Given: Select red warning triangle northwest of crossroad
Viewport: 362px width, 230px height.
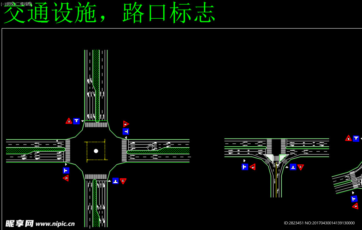Looking at the screenshot, I should click(x=69, y=121).
